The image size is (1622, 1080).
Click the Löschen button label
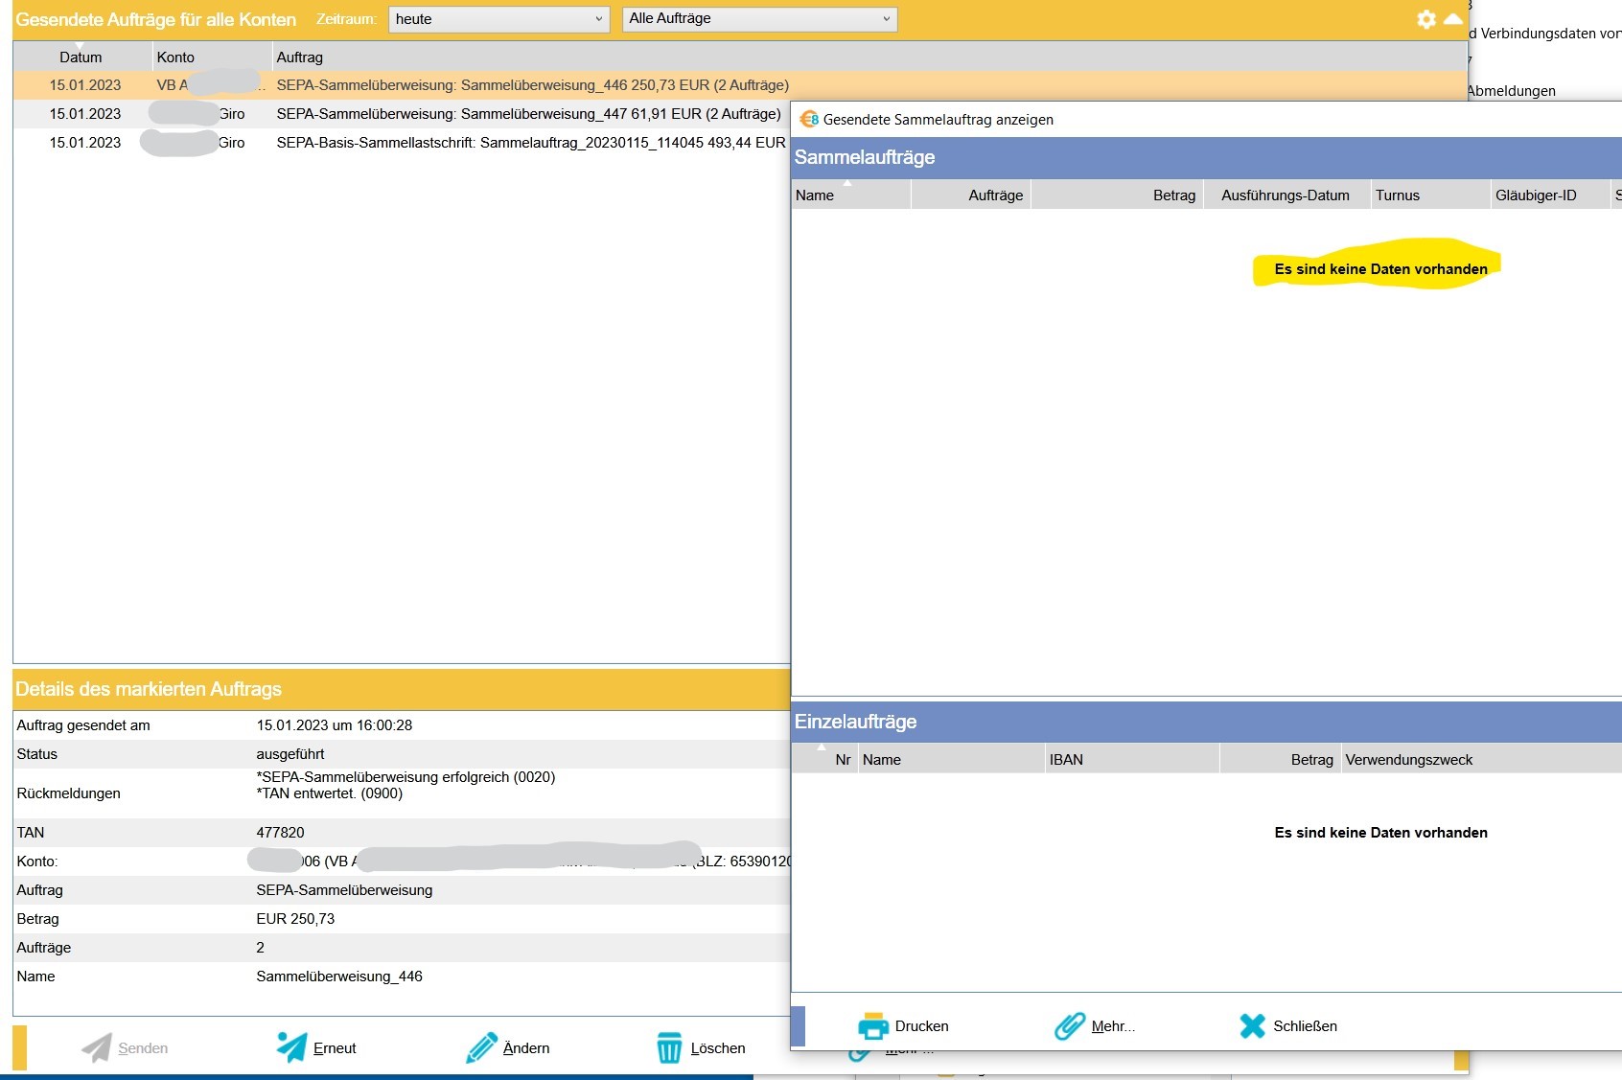point(718,1048)
